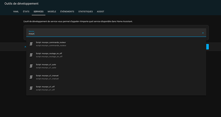Click script icon for msunpv_s1_off
This screenshot has height=117, width=221.
(x=31, y=88)
